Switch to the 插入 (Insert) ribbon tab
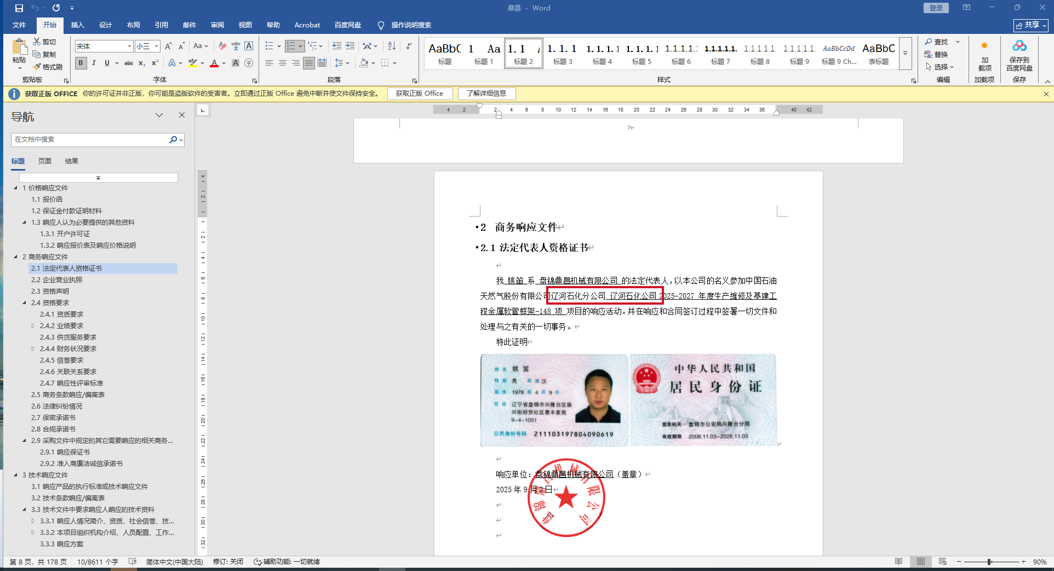 click(x=77, y=25)
